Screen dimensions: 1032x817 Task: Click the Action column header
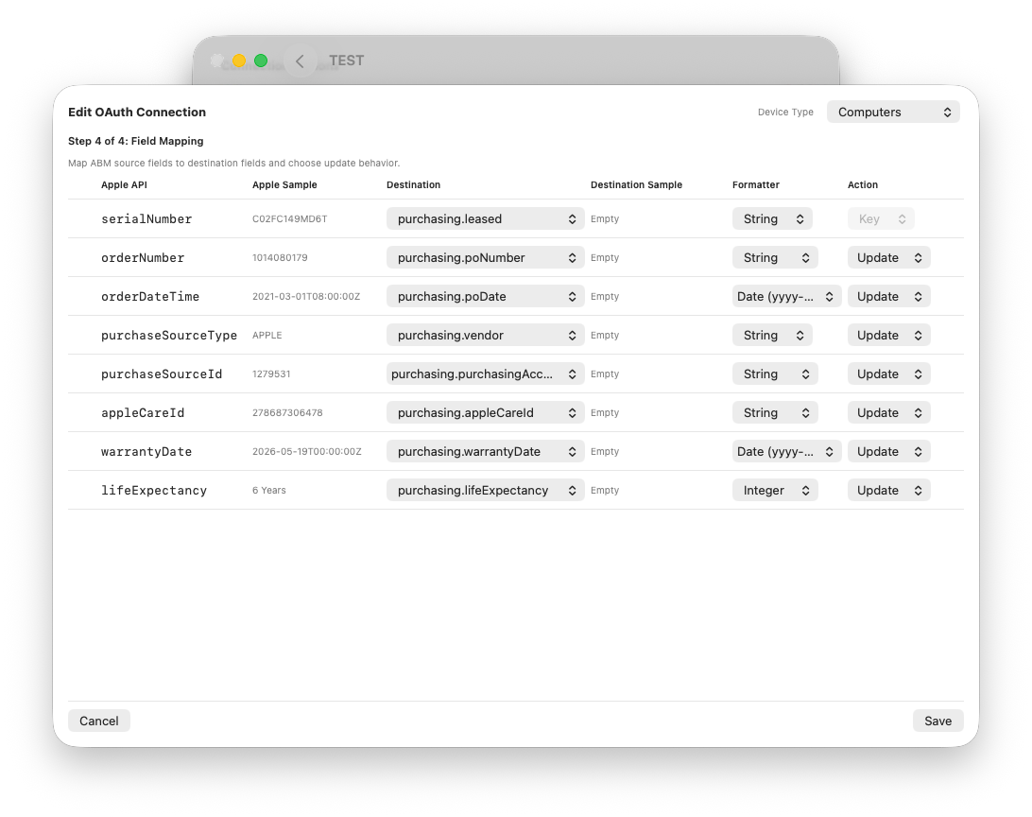point(863,185)
